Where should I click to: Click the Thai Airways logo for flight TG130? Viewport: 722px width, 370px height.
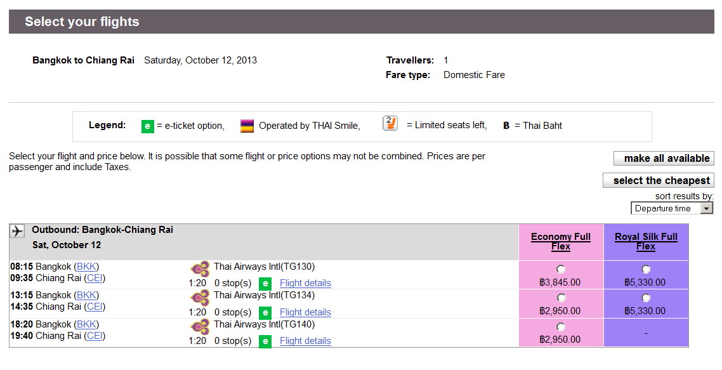pyautogui.click(x=200, y=268)
